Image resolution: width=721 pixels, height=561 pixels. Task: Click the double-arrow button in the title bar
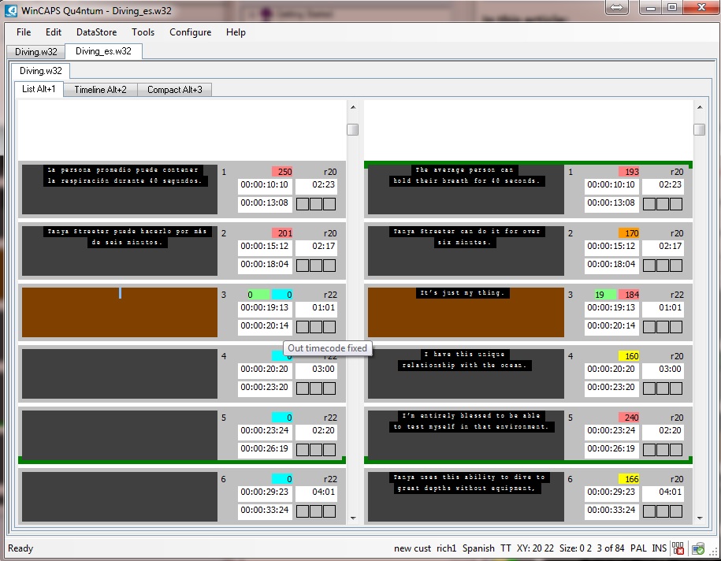click(617, 7)
